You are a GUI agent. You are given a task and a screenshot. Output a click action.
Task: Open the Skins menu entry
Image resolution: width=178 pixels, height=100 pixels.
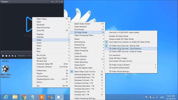click(x=51, y=49)
